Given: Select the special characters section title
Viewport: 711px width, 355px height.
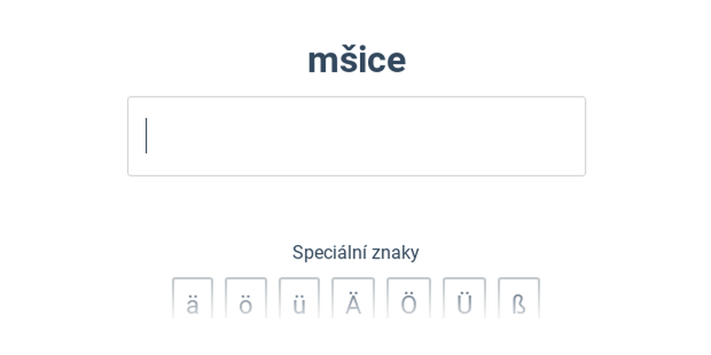Looking at the screenshot, I should [355, 252].
